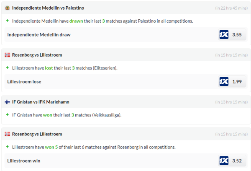Click the badge icon beside Independiente Medellin vs Palestino
The height and width of the screenshot is (171, 251).
point(8,8)
